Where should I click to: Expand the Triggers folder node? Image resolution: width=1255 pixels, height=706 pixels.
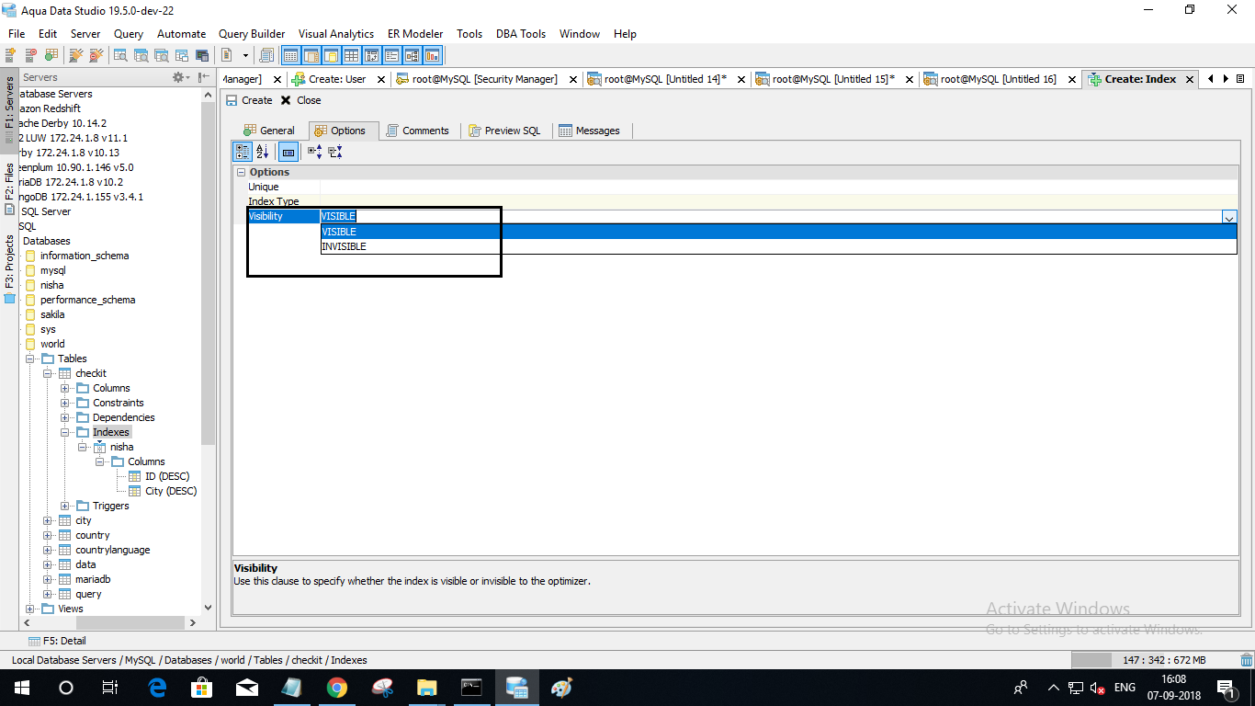click(x=65, y=506)
